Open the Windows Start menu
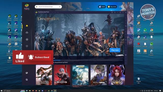The width and height of the screenshot is (163, 92). point(2,91)
